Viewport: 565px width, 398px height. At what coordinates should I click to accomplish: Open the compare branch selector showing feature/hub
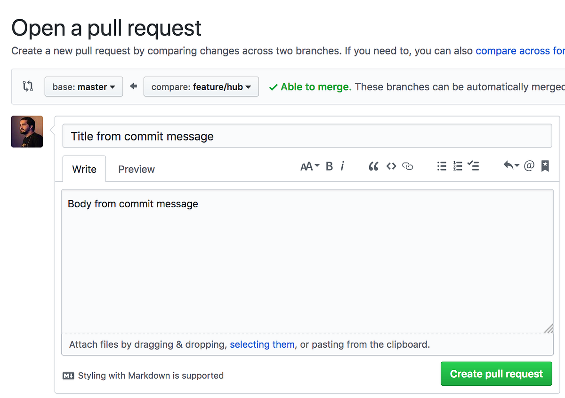point(201,86)
